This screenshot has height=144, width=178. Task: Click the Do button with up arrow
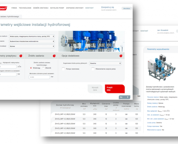(124, 97)
